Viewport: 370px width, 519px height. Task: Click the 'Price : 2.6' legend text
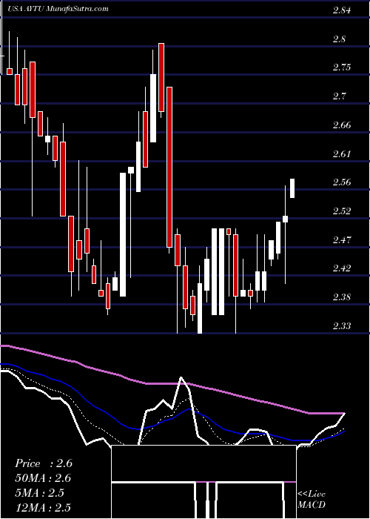click(44, 463)
